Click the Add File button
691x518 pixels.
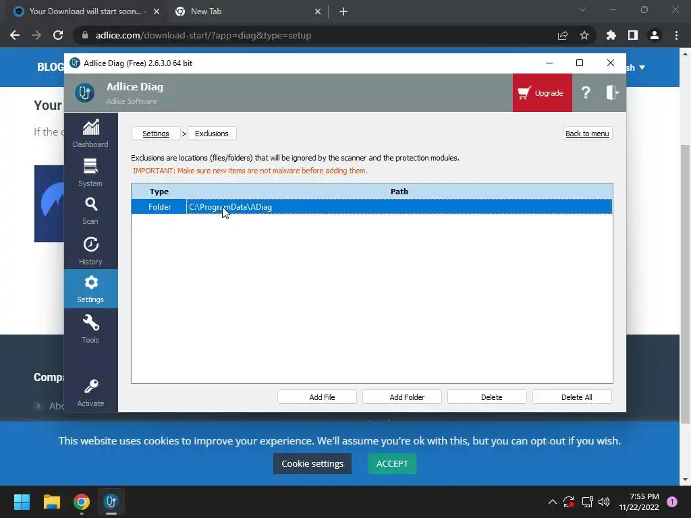click(317, 397)
